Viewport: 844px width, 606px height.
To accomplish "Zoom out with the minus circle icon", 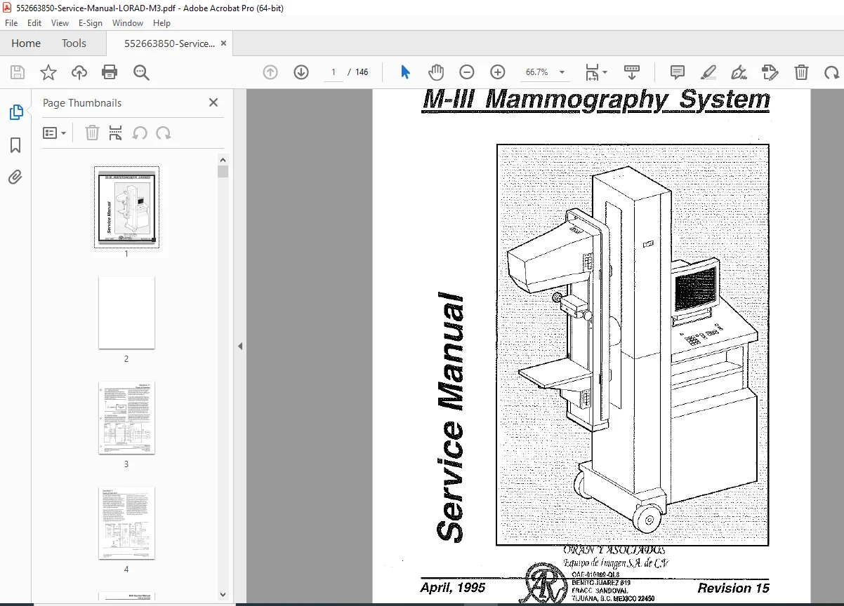I will [467, 72].
